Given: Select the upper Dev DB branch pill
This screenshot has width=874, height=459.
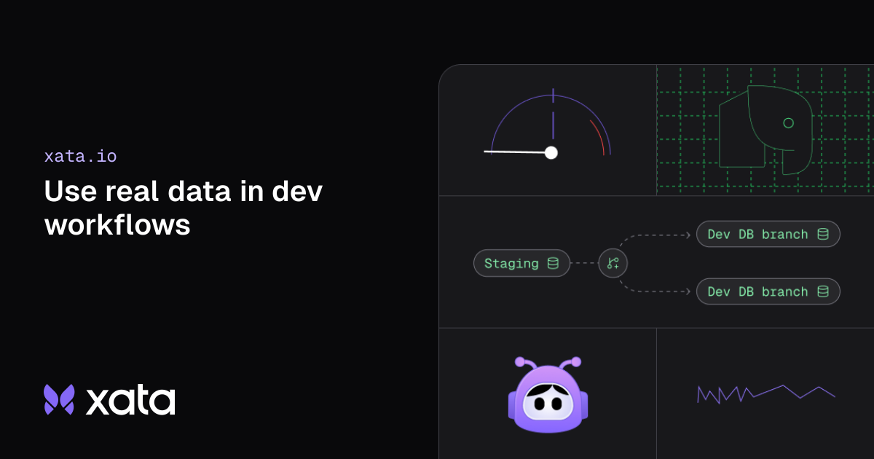Looking at the screenshot, I should tap(768, 234).
